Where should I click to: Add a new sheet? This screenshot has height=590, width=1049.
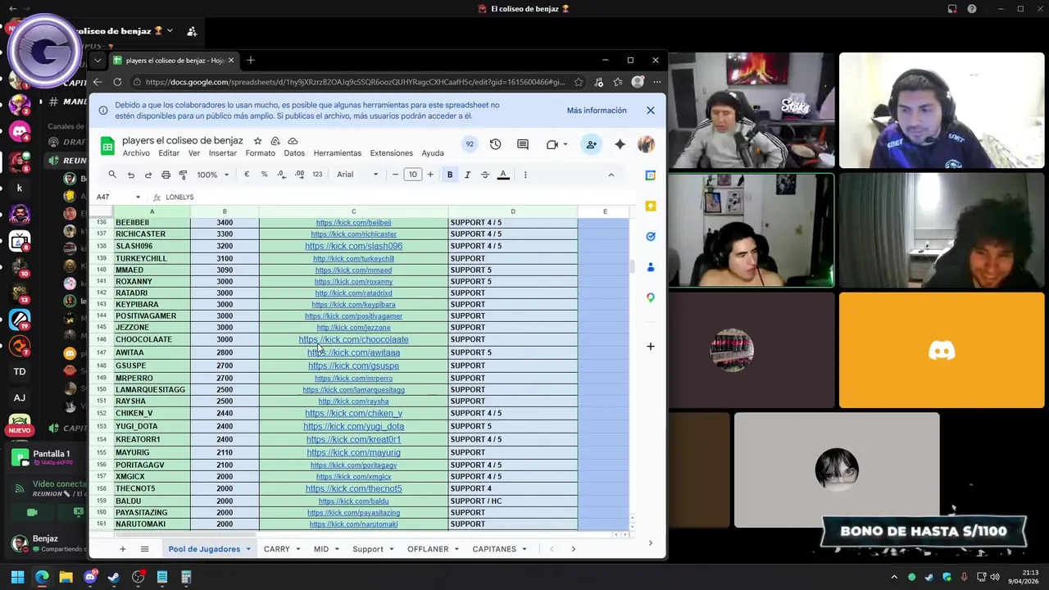(x=123, y=549)
